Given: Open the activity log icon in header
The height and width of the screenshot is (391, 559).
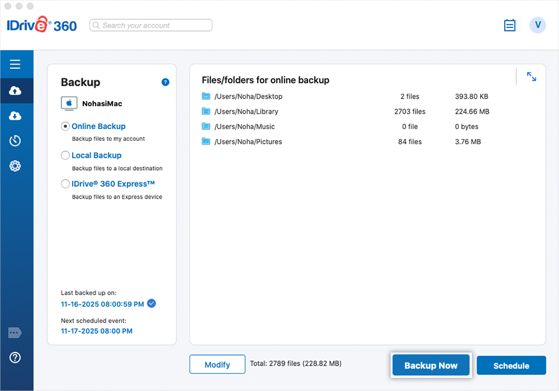Looking at the screenshot, I should click(x=510, y=25).
